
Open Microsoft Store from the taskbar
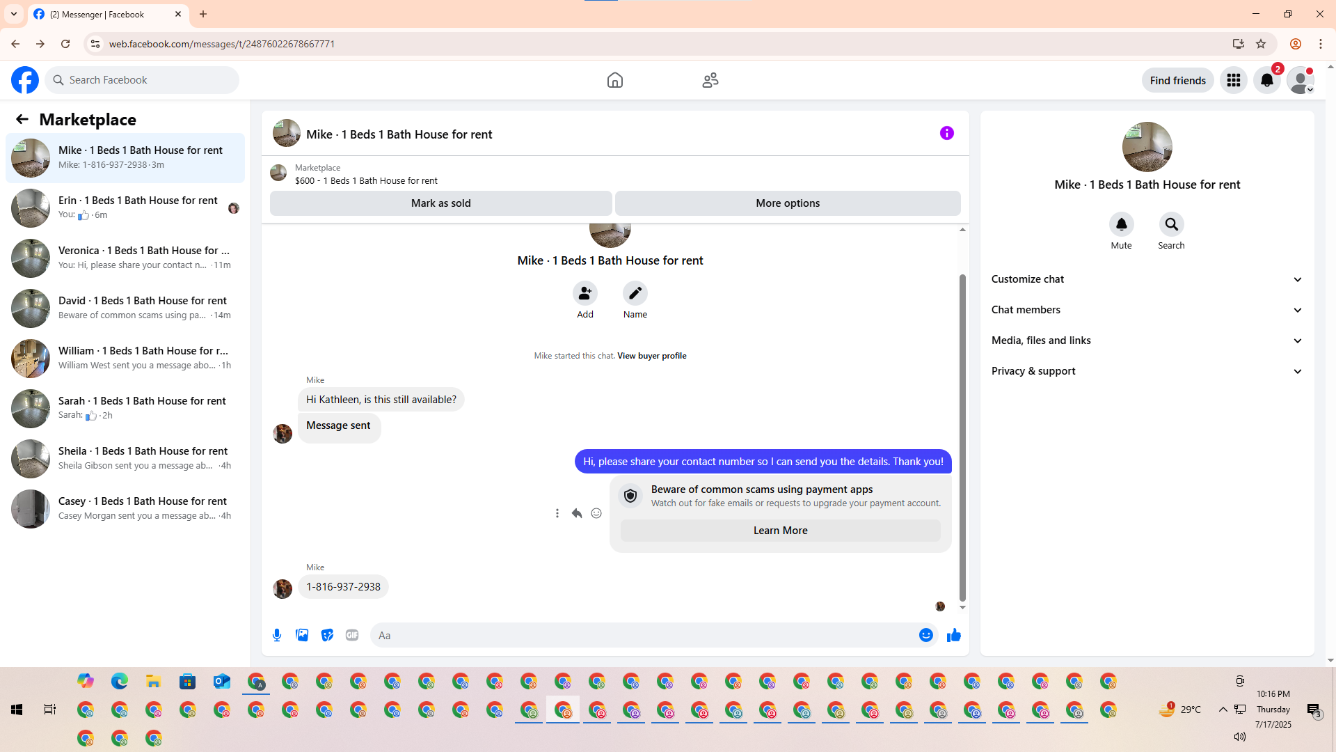point(187,681)
